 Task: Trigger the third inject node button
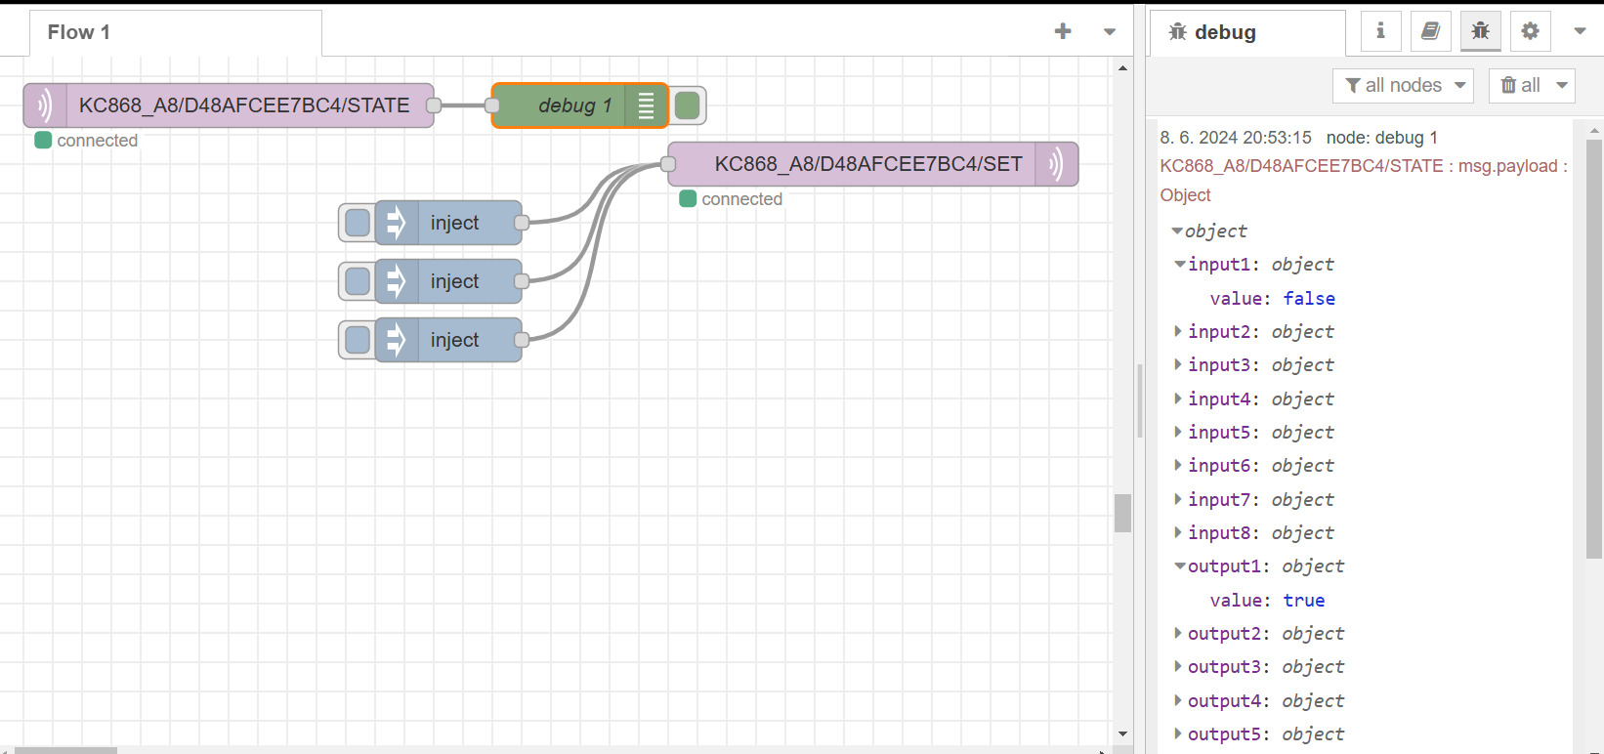[358, 340]
